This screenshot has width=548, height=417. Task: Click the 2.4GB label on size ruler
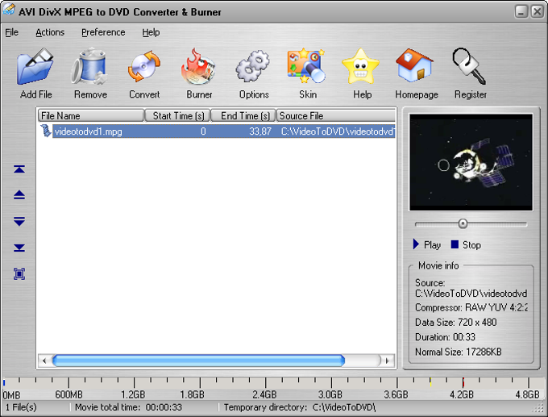pos(264,395)
